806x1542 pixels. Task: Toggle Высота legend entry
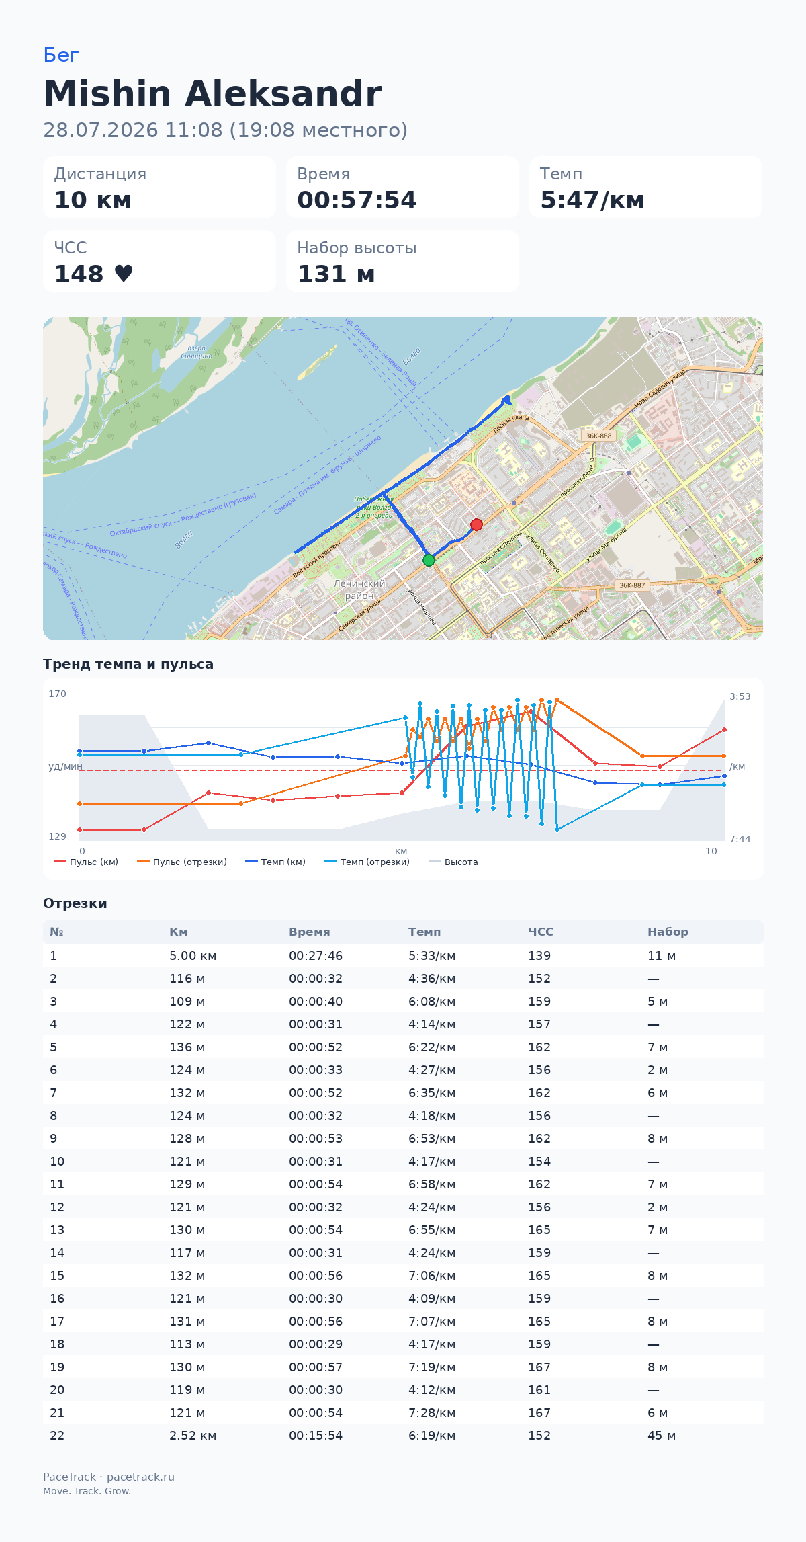(x=453, y=862)
